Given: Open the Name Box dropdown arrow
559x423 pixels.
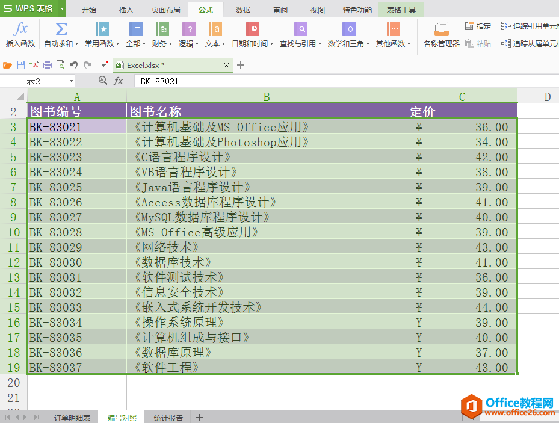Looking at the screenshot, I should click(71, 81).
